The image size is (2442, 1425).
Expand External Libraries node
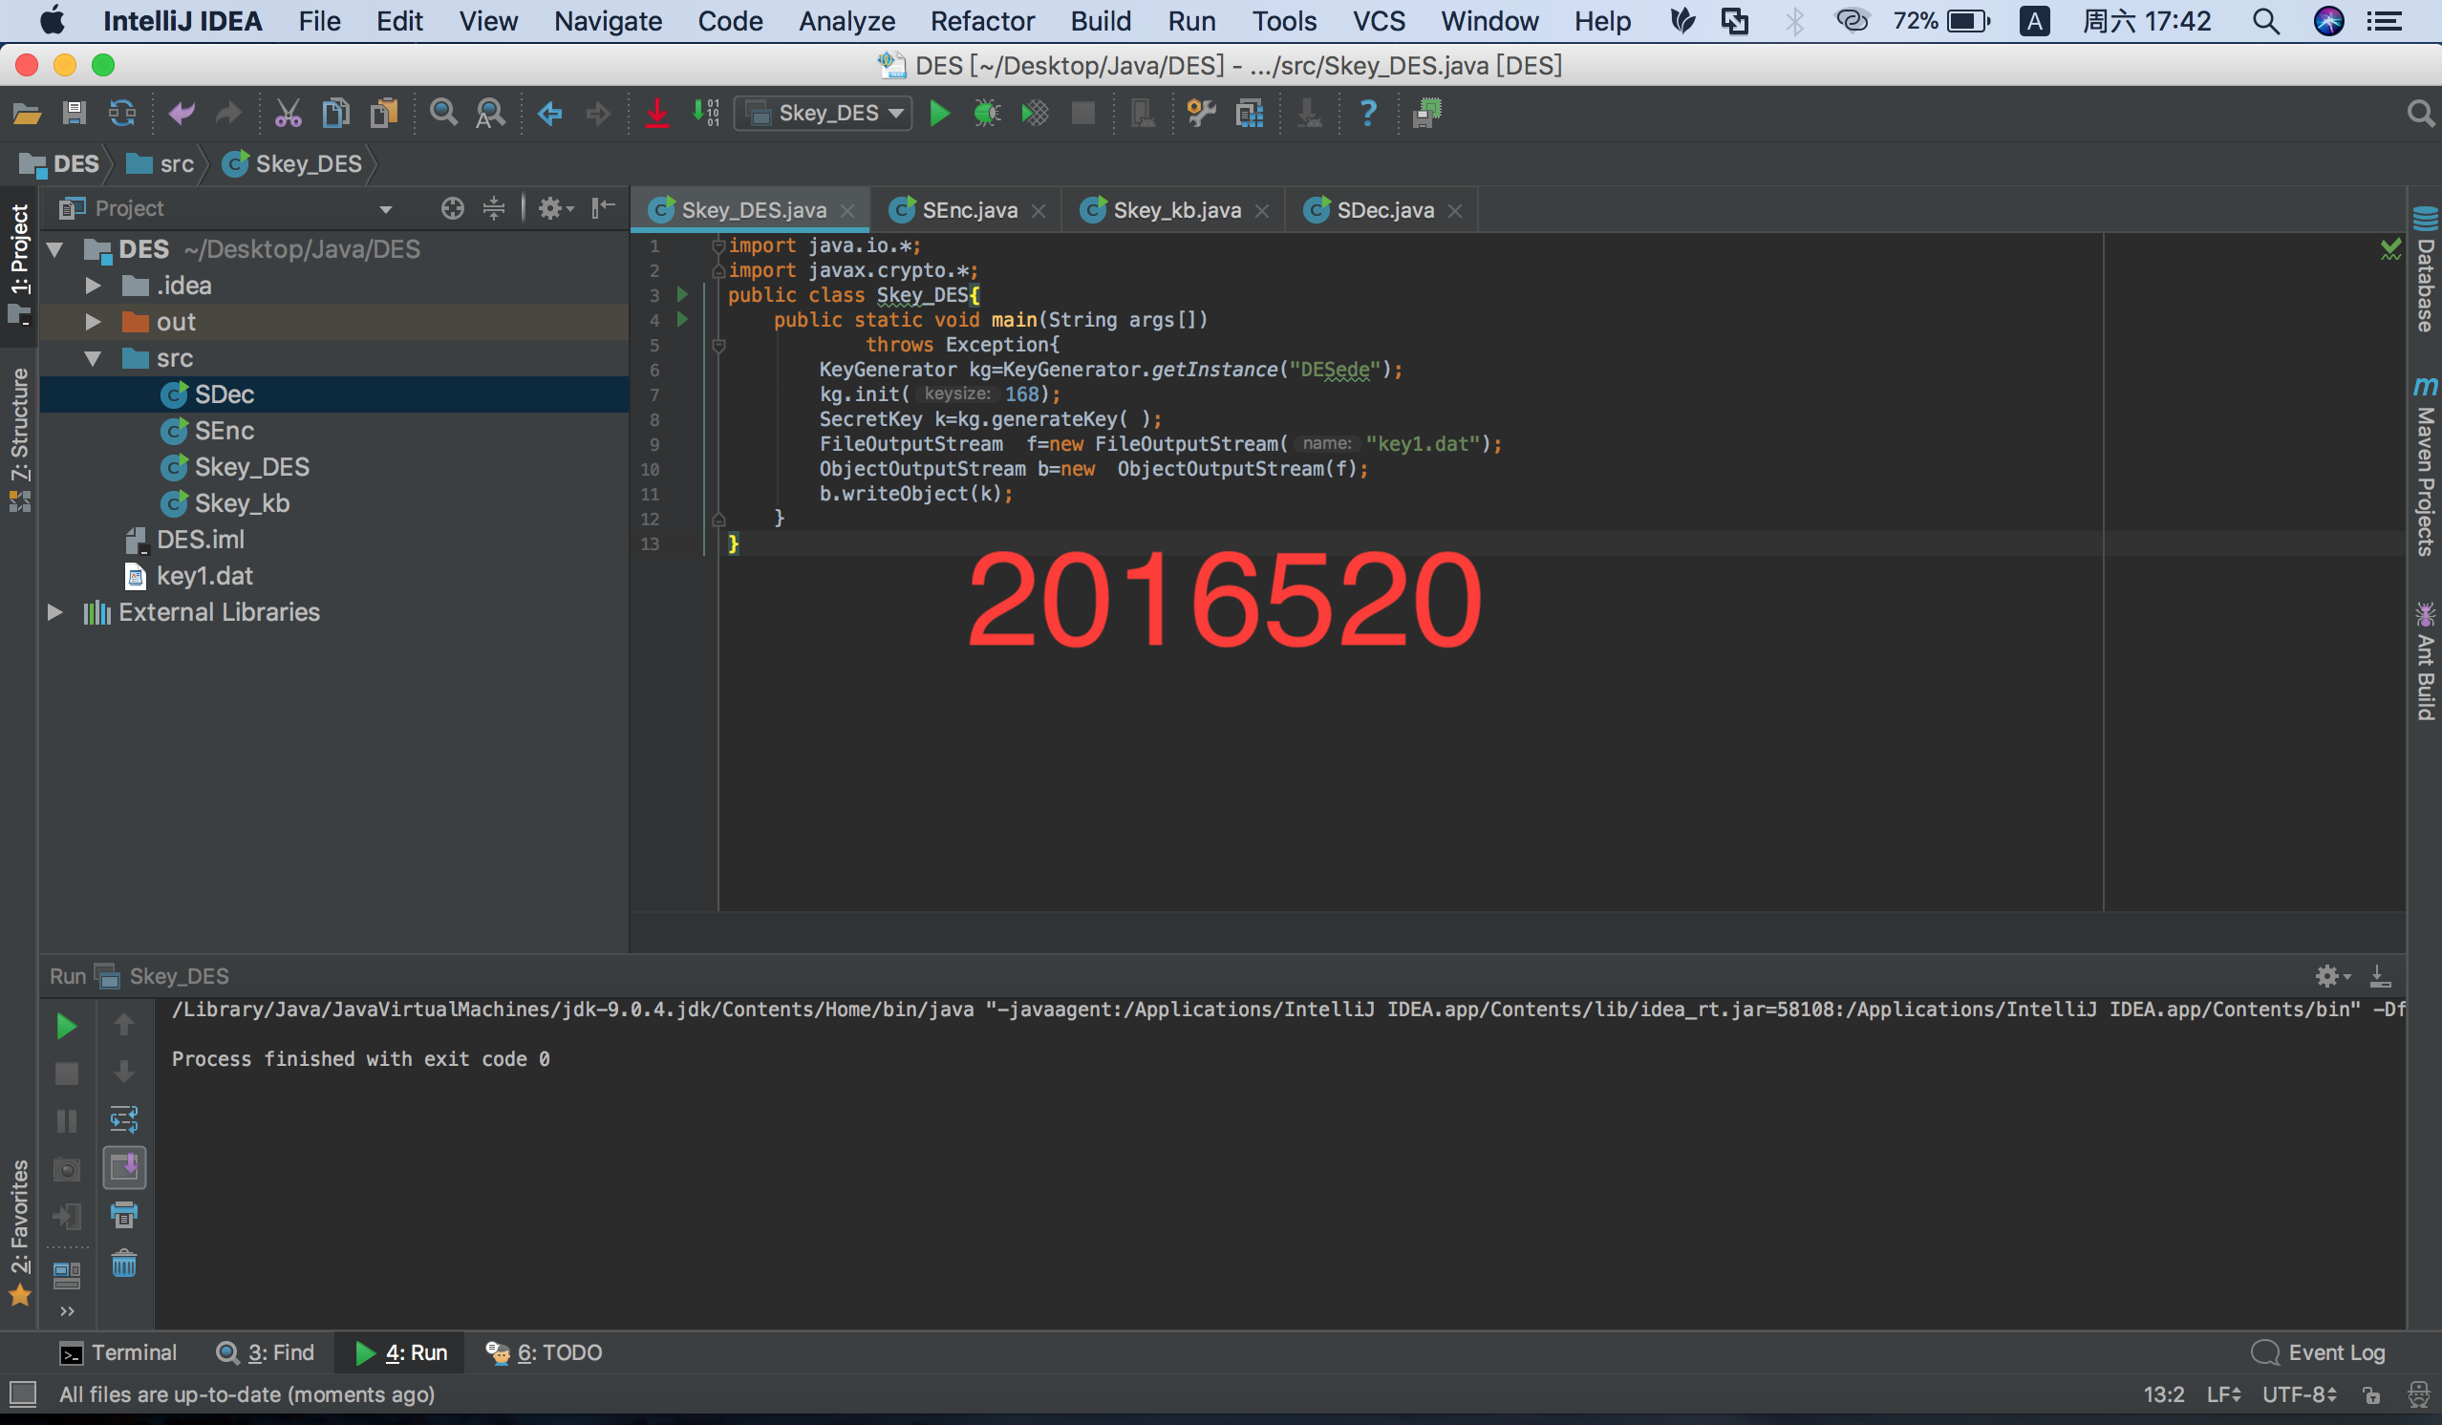[55, 612]
